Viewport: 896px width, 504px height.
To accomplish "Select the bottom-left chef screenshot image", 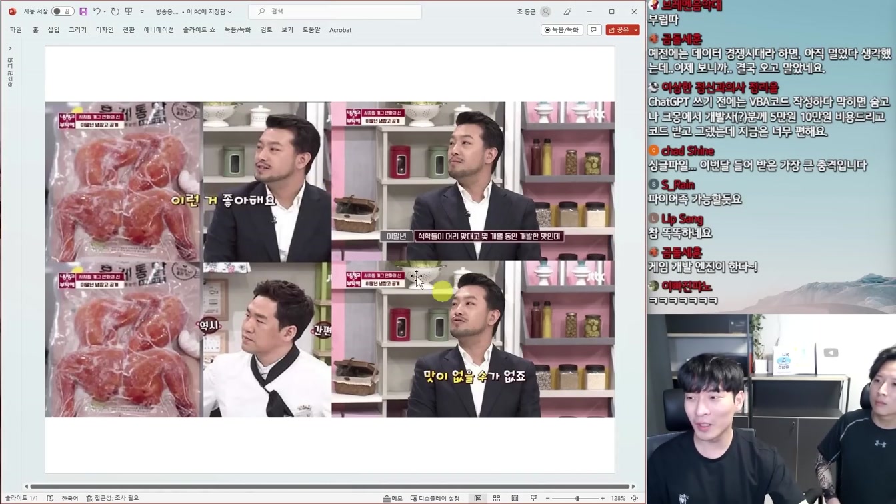I will tap(266, 339).
